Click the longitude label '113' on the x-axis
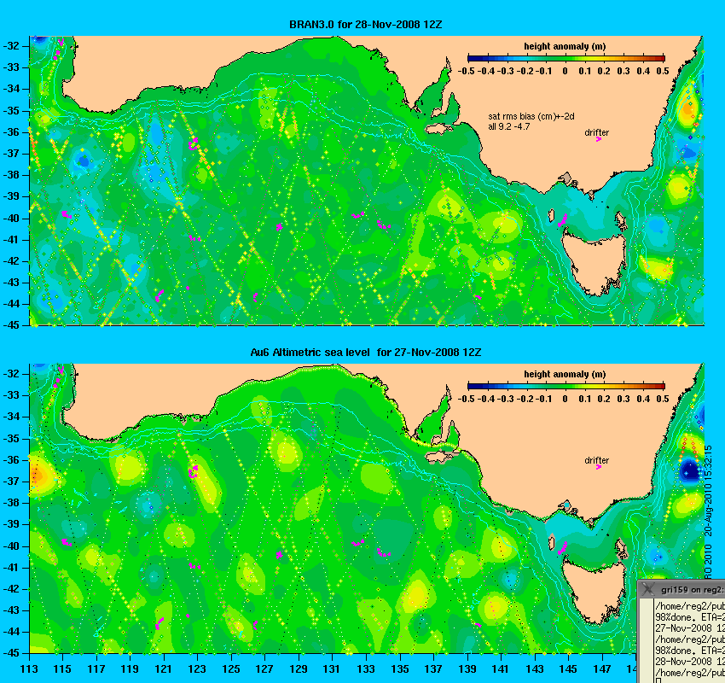This screenshot has height=683, width=725. (x=29, y=668)
